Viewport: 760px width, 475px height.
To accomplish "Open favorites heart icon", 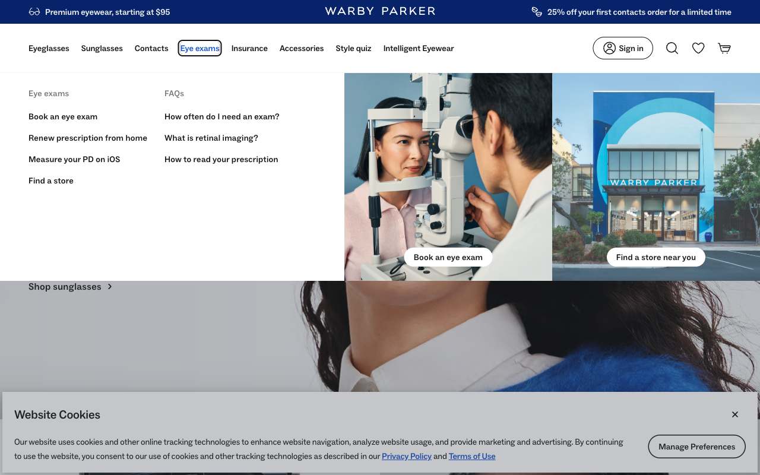I will coord(698,48).
